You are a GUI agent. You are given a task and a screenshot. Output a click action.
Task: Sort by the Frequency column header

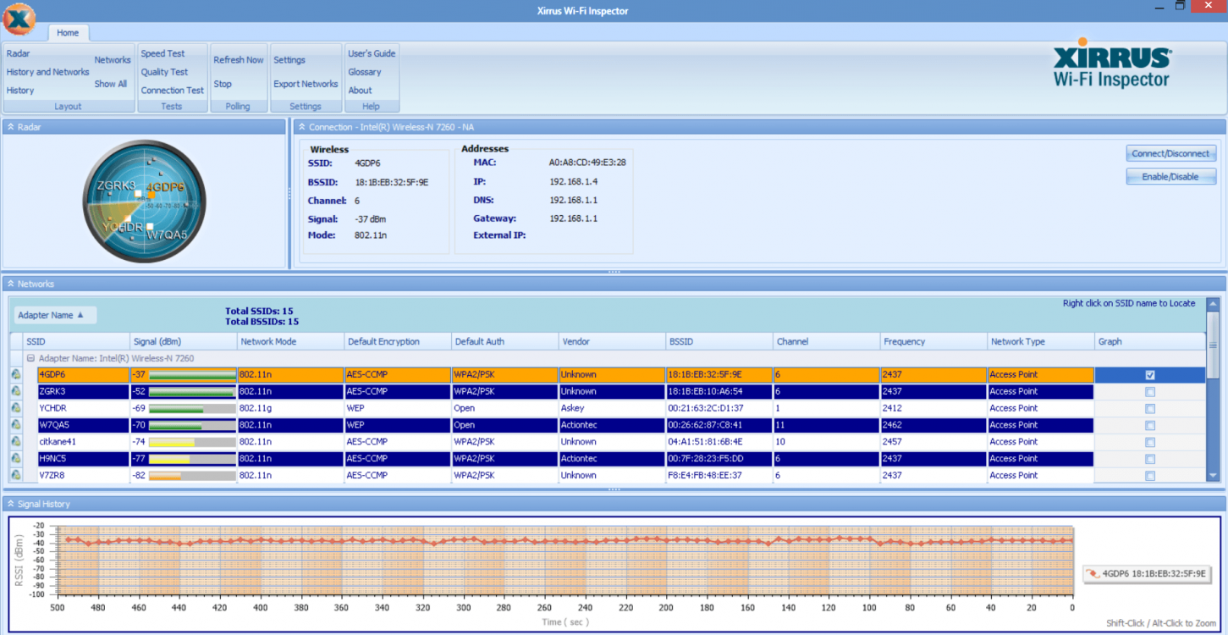tap(933, 342)
